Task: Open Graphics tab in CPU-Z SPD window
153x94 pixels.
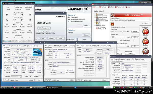Action: [138, 59]
